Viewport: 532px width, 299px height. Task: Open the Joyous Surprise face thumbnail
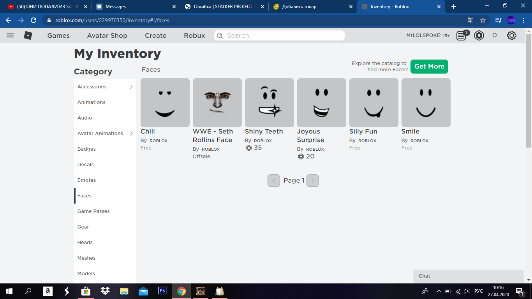[x=321, y=103]
